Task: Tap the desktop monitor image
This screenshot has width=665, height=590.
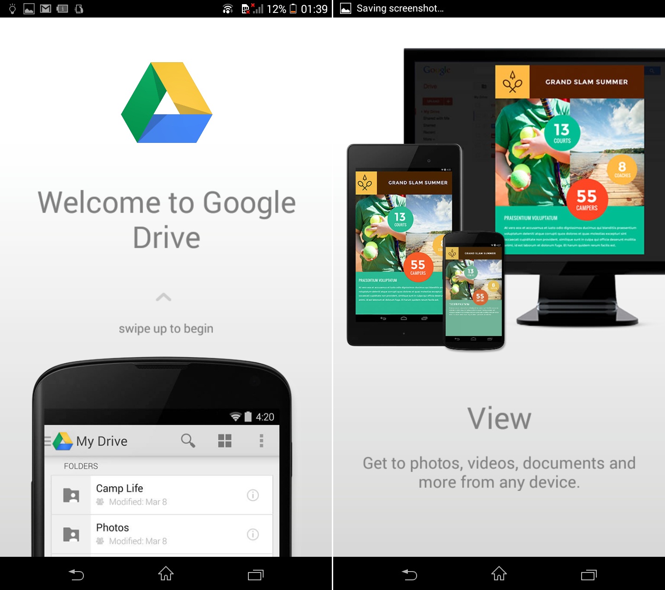Action: (535, 187)
